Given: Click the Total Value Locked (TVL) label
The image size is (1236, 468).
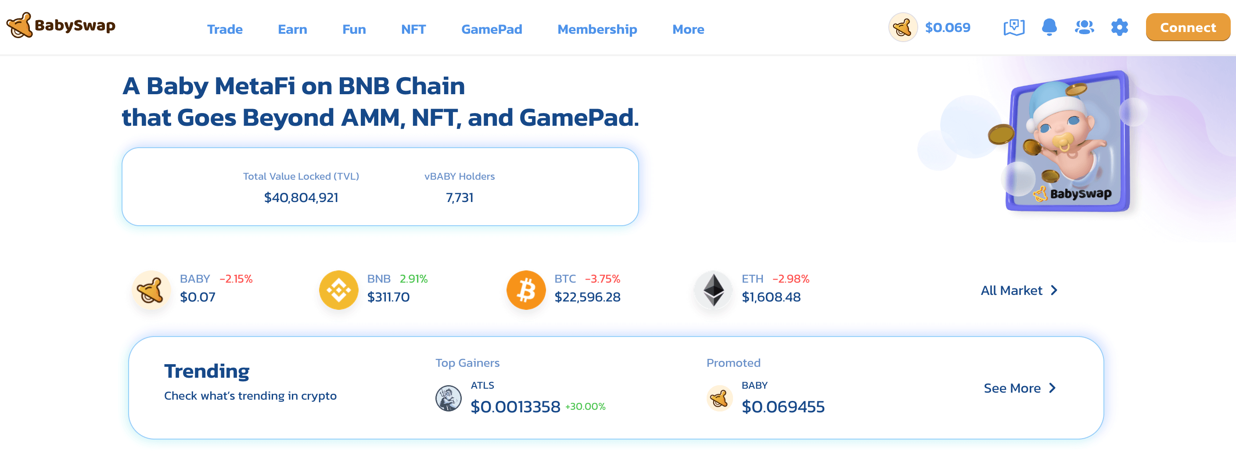Looking at the screenshot, I should coord(301,176).
